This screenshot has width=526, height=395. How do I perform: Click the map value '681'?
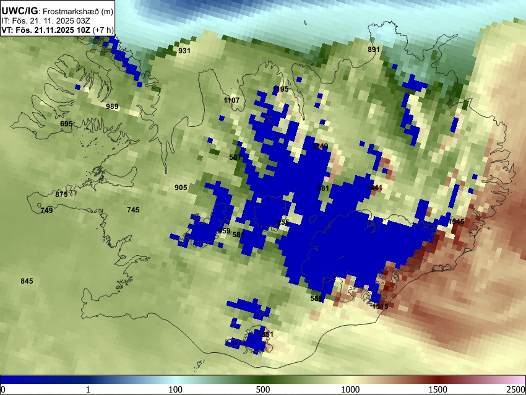pos(323,188)
